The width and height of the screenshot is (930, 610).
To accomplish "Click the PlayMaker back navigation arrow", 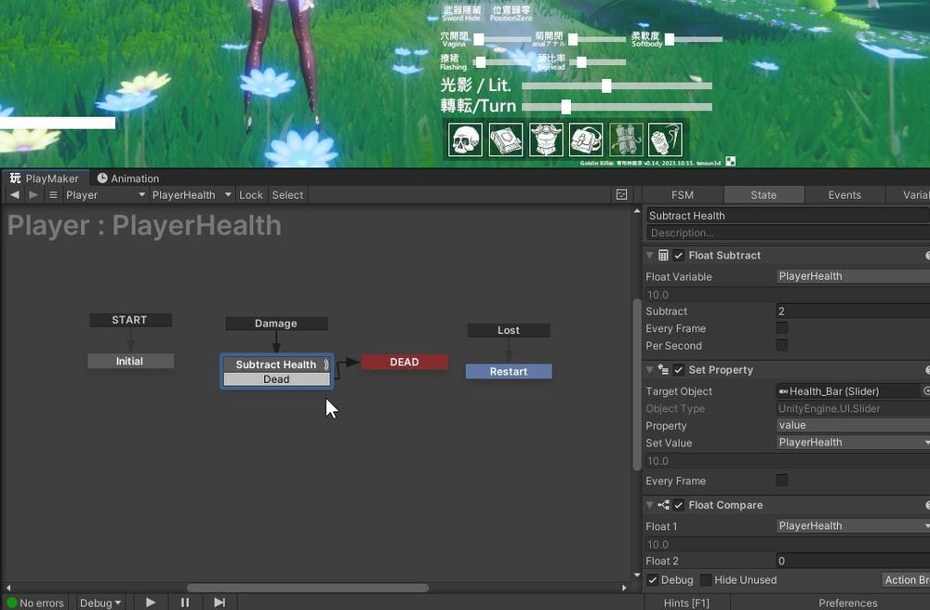I will [x=13, y=194].
